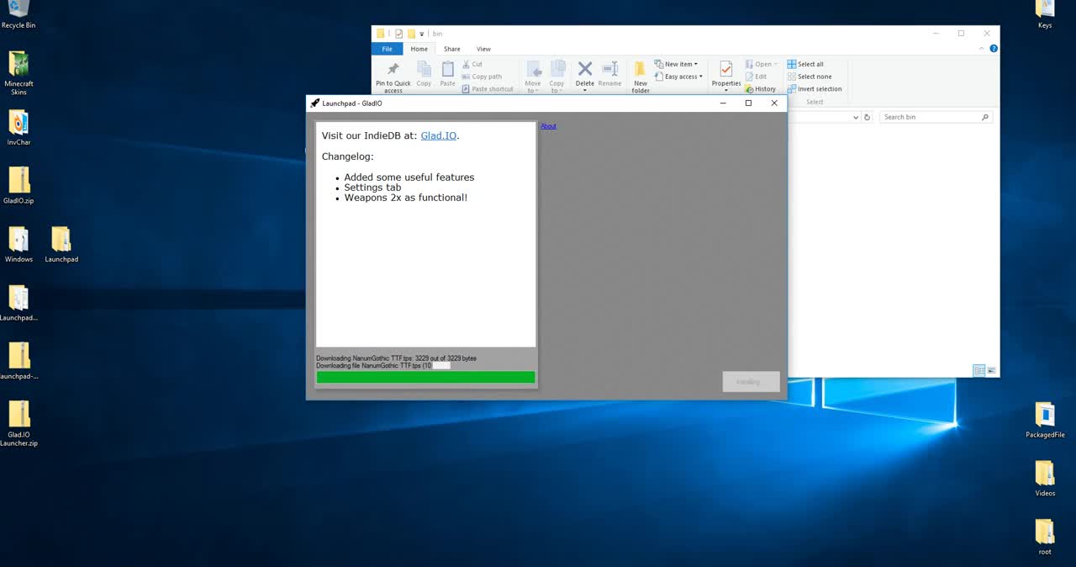This screenshot has height=567, width=1076.
Task: Open the Move to dropdown in ribbon
Action: pyautogui.click(x=533, y=77)
